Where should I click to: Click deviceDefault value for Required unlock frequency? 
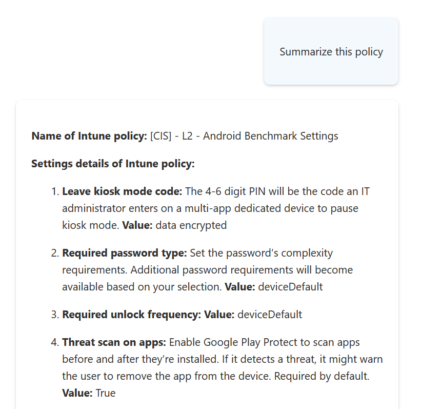point(270,315)
